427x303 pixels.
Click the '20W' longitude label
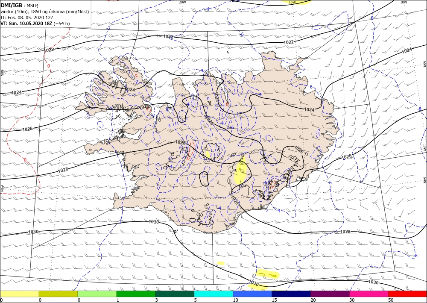pos(182,2)
